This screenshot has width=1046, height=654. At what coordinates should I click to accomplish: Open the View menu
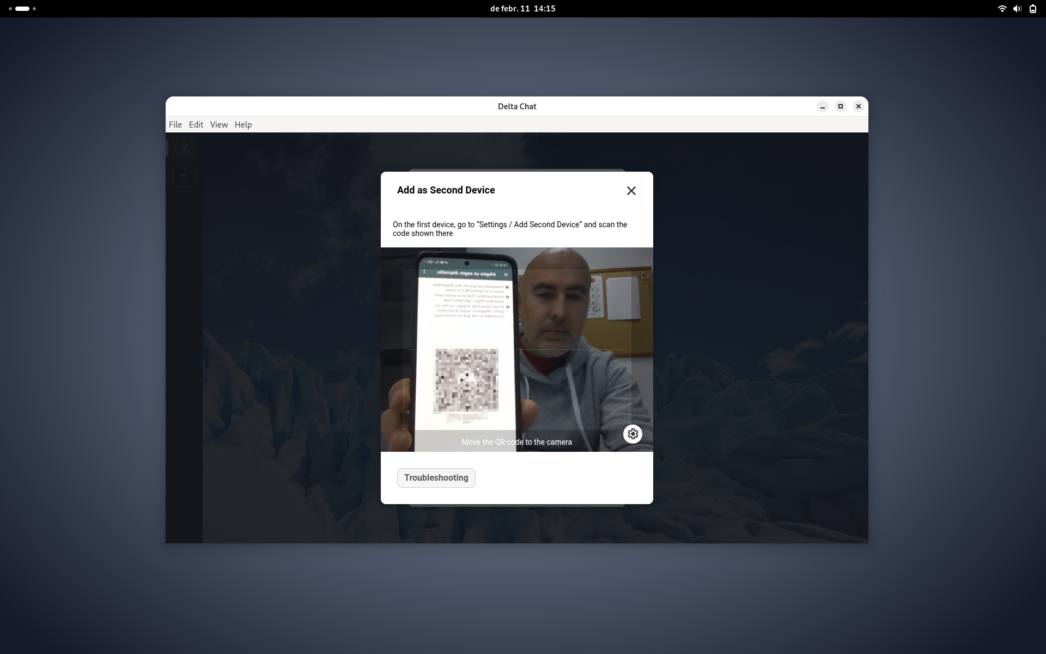pos(218,124)
